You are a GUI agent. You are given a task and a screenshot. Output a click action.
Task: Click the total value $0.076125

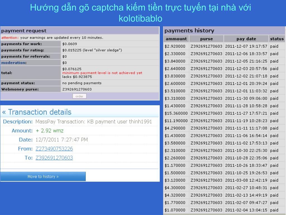click(x=72, y=69)
